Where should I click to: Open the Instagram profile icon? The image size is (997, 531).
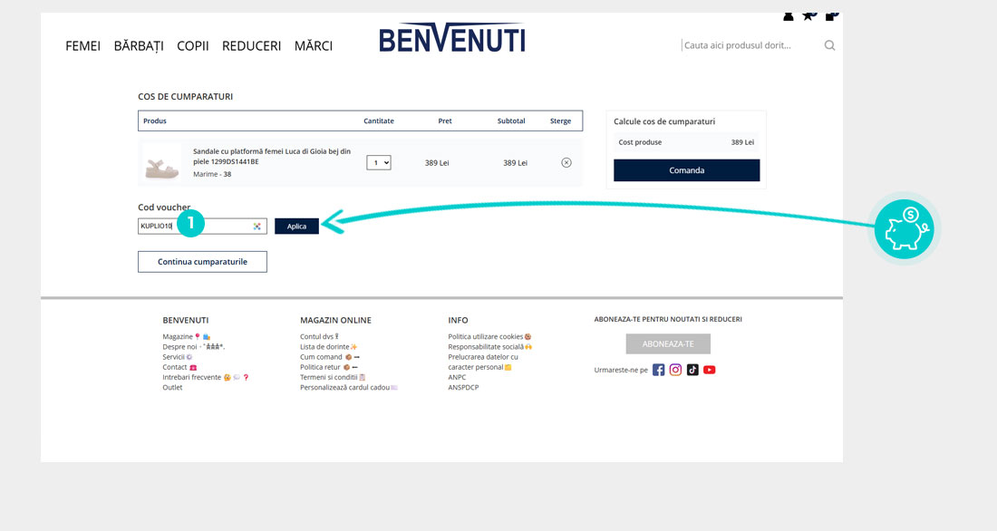coord(675,370)
